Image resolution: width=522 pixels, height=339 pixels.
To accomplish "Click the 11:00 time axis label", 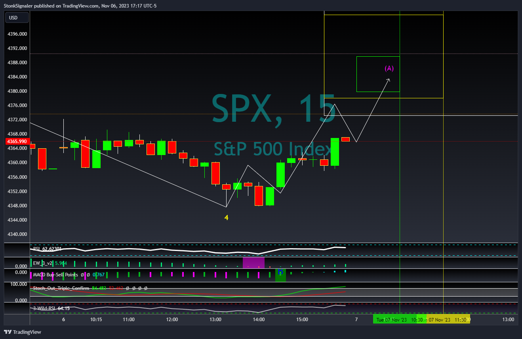I will [x=129, y=319].
